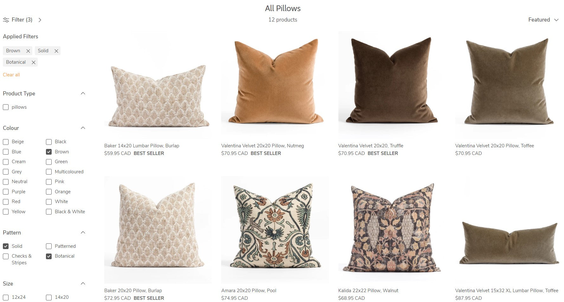The image size is (564, 302).
Task: Open the Kalida 22x22 Walnut pillow image
Action: point(392,230)
